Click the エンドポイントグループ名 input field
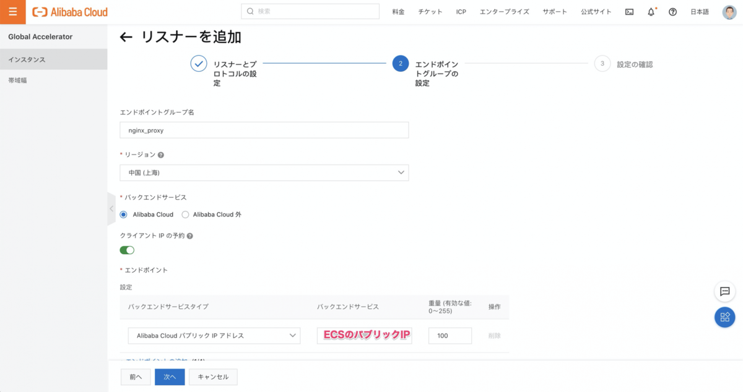The height and width of the screenshot is (392, 743). point(264,130)
